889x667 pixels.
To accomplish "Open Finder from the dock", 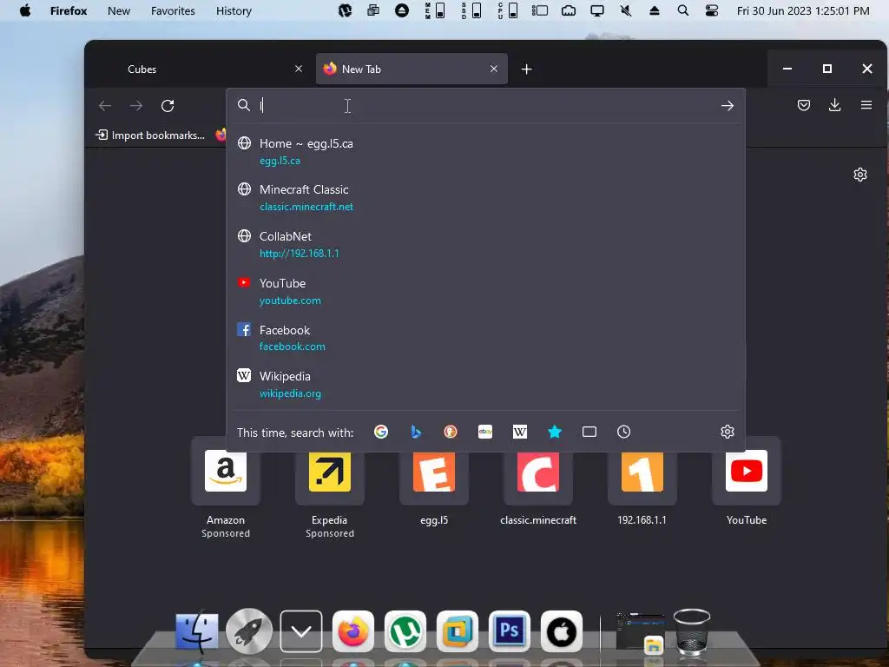I will (x=197, y=631).
